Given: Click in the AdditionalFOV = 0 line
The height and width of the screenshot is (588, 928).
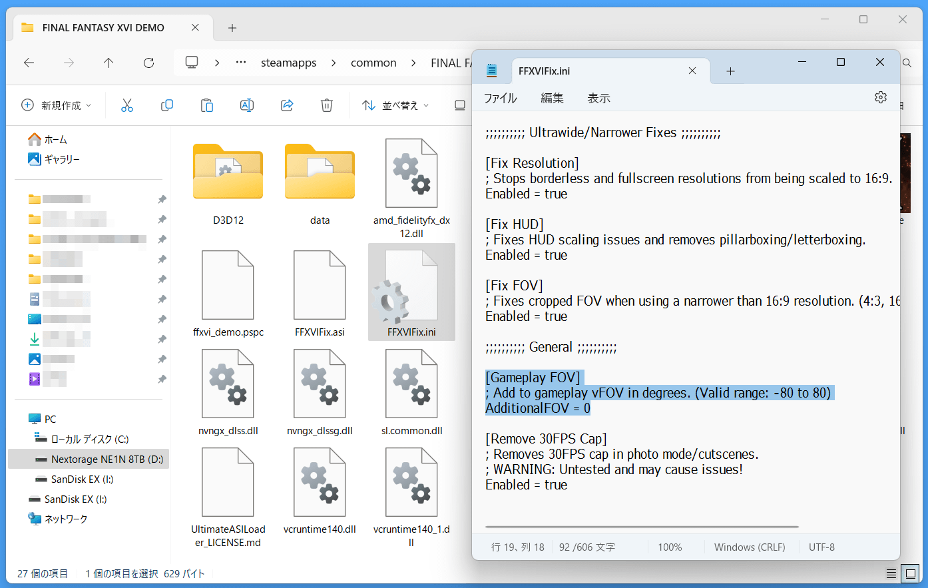Looking at the screenshot, I should 538,408.
